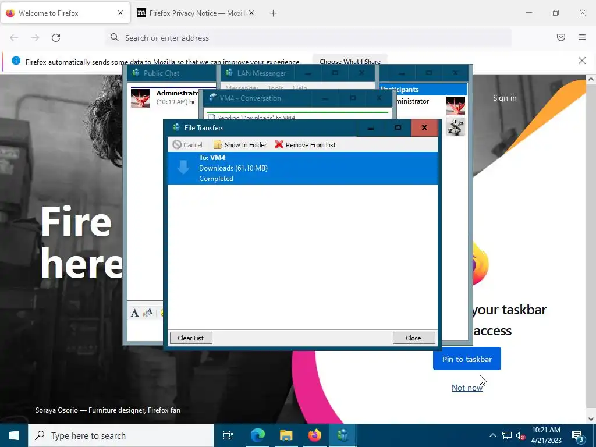Click the Public Chat window title icon
The height and width of the screenshot is (447, 596).
point(136,73)
